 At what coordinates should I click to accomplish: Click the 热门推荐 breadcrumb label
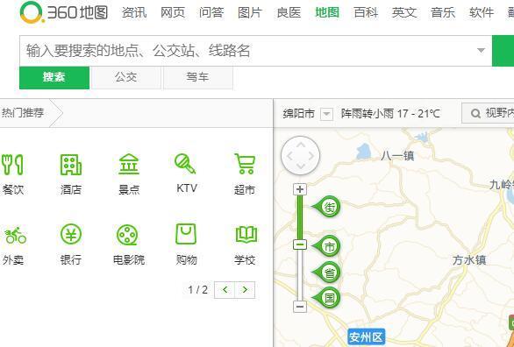pyautogui.click(x=23, y=113)
